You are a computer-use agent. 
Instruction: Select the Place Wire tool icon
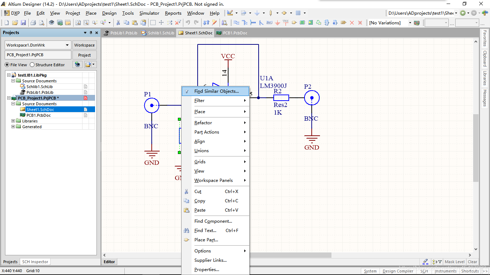tap(236, 23)
